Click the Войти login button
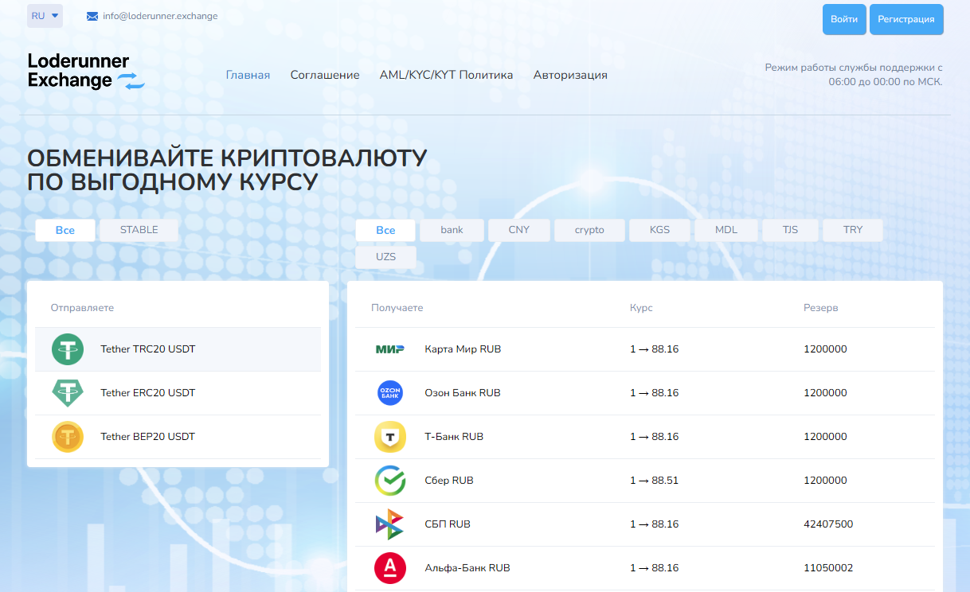Screen dimensions: 970x592 tap(844, 19)
